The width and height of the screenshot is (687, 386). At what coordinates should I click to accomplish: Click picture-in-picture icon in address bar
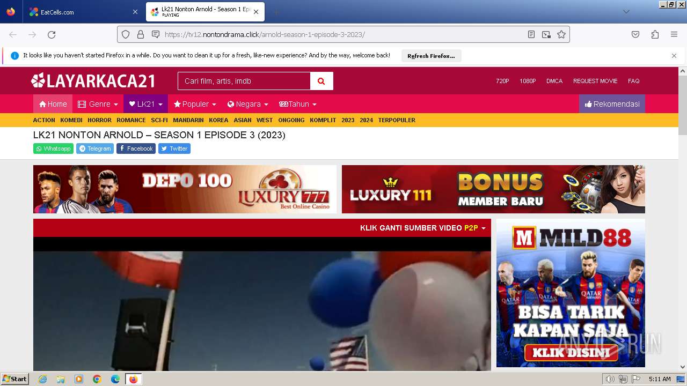[546, 34]
